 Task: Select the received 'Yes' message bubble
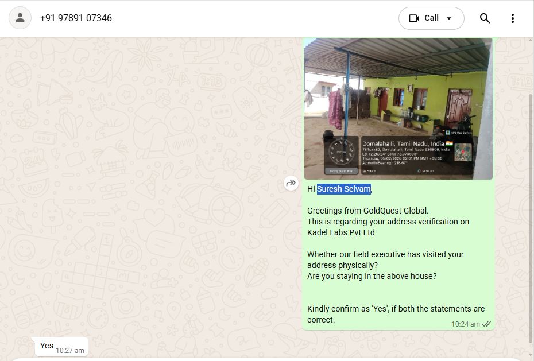61,347
